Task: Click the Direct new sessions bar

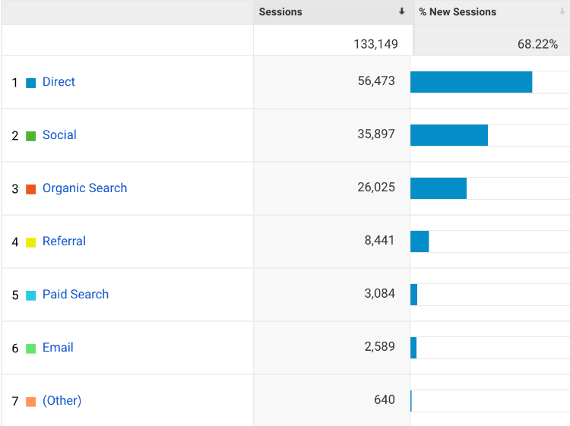Action: [x=471, y=82]
